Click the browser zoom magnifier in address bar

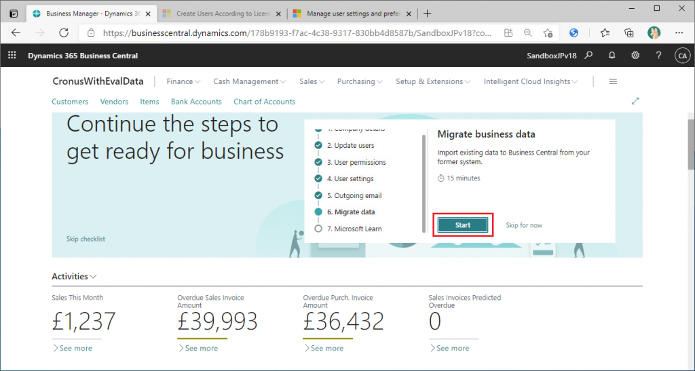pyautogui.click(x=528, y=33)
